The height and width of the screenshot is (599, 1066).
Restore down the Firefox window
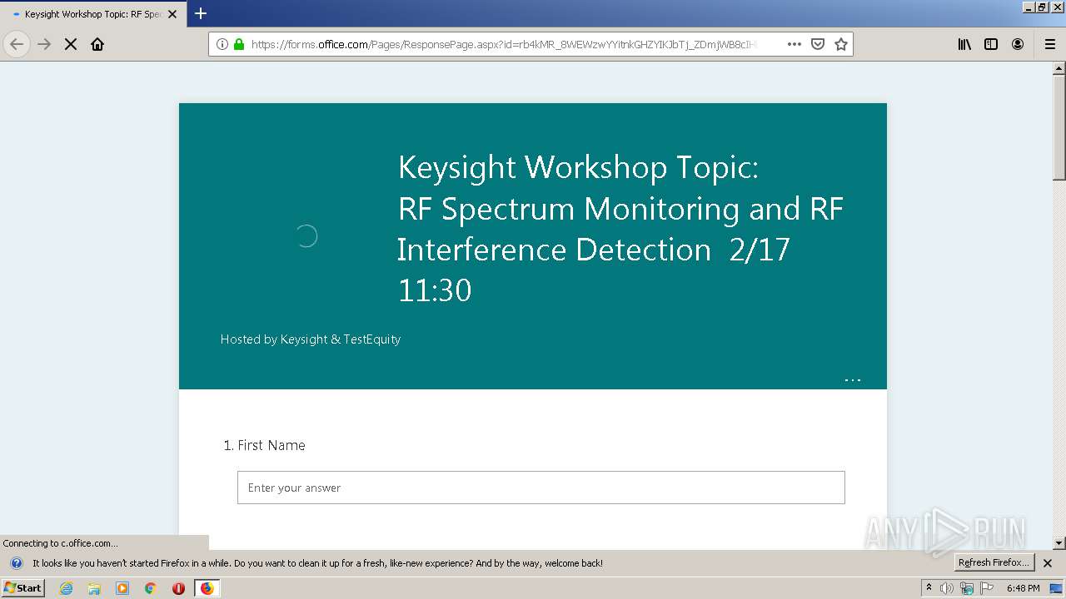[1042, 7]
